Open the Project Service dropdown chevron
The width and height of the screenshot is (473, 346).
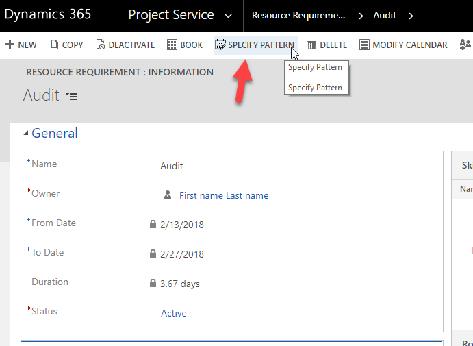pyautogui.click(x=229, y=16)
